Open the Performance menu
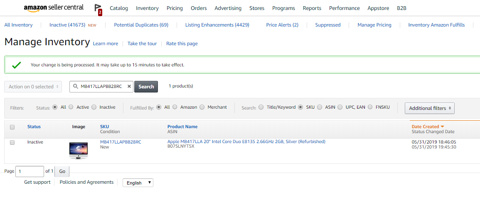This screenshot has width=480, height=197. tap(345, 8)
